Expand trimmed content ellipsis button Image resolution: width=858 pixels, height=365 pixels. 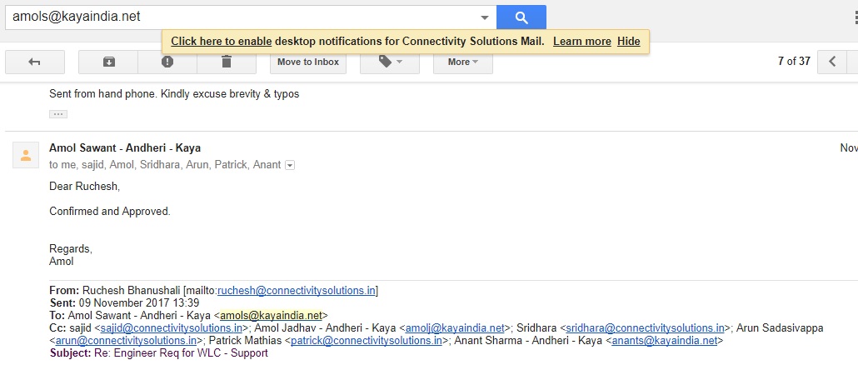coord(57,113)
